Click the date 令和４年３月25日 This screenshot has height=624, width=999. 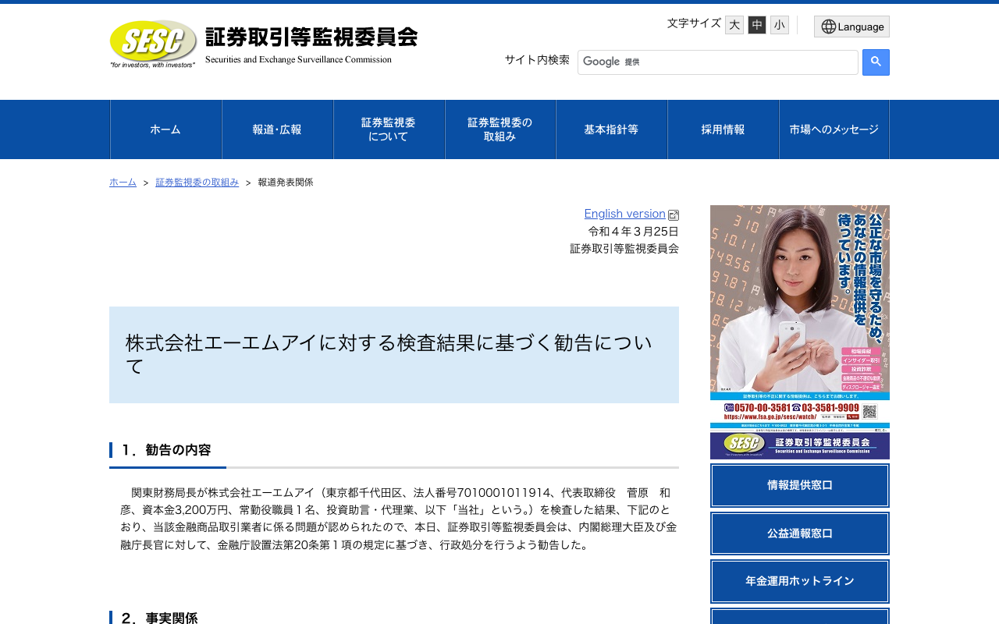coord(634,232)
